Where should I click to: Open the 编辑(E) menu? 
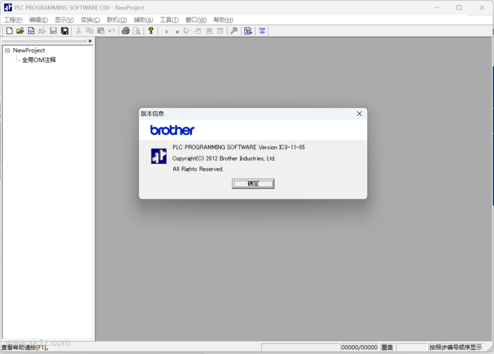[x=38, y=20]
